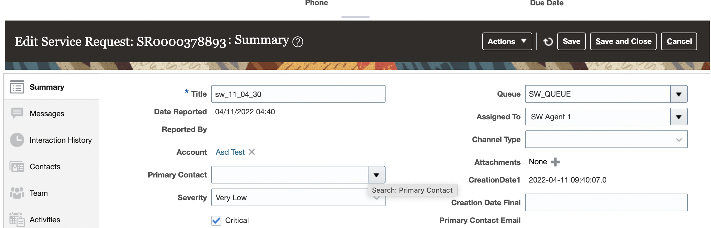Open the Actions dropdown menu

click(x=507, y=41)
